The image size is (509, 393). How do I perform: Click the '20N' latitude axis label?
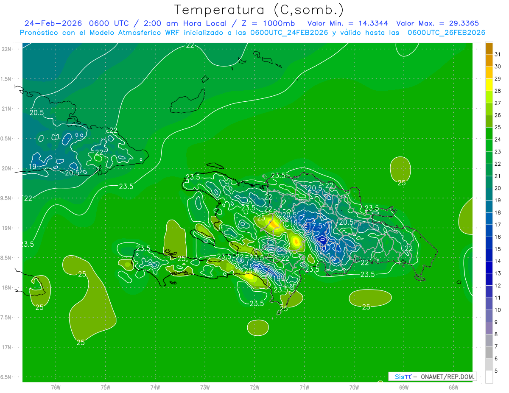[6, 168]
